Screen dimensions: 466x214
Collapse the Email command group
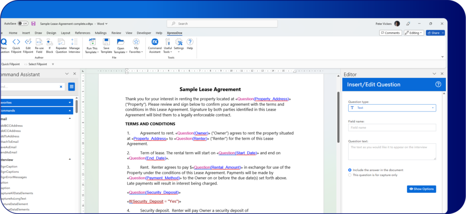pos(70,119)
